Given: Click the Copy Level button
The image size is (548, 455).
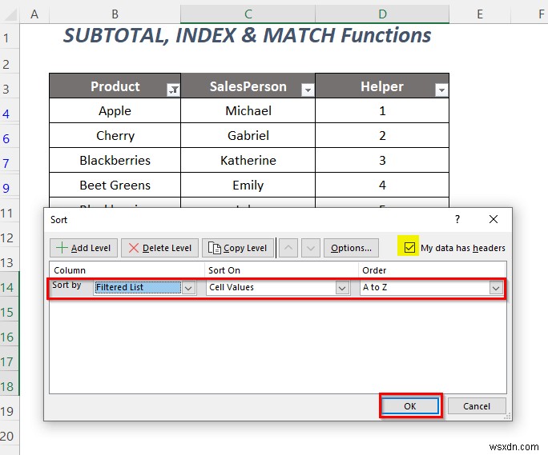Looking at the screenshot, I should 238,248.
